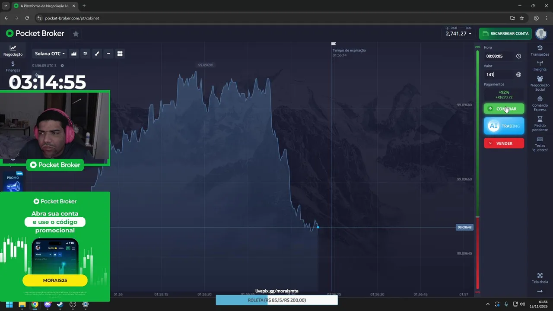Click RECARREGAR CONTA button
The height and width of the screenshot is (311, 553).
(505, 33)
